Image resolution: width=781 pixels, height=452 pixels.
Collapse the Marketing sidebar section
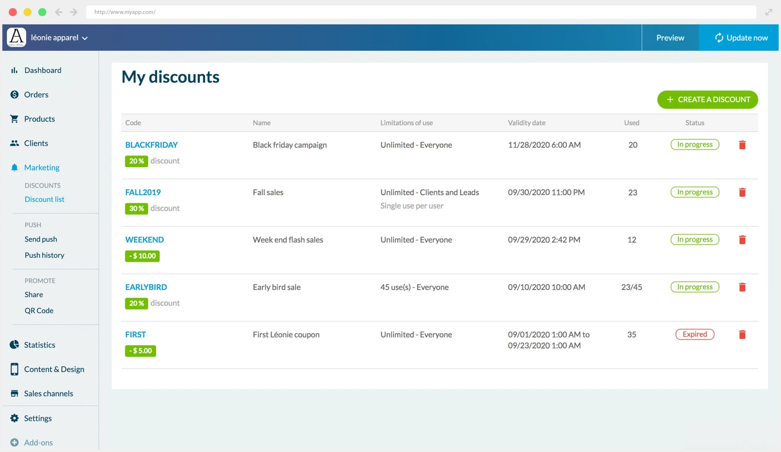coord(42,168)
